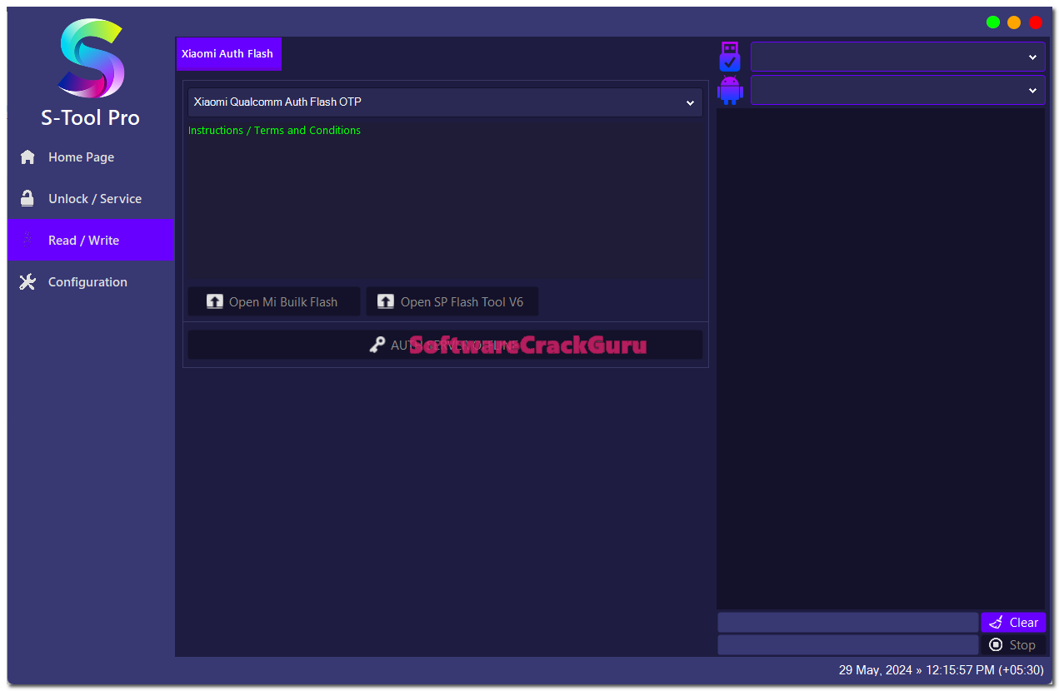Screen dimensions: 1059x691
Task: Expand the Xiaomi Qualcomm Auth Flash OTP dropdown
Action: (x=445, y=102)
